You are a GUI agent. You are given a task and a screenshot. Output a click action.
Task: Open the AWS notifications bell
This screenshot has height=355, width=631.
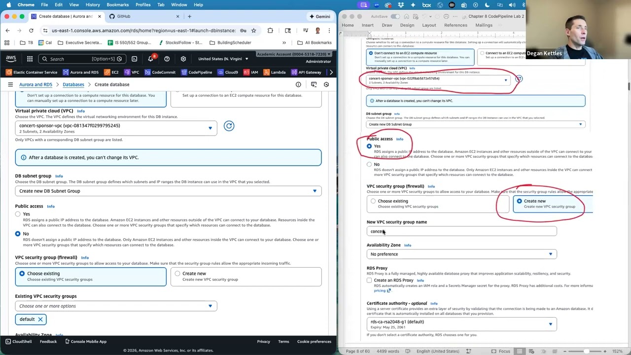(x=150, y=59)
